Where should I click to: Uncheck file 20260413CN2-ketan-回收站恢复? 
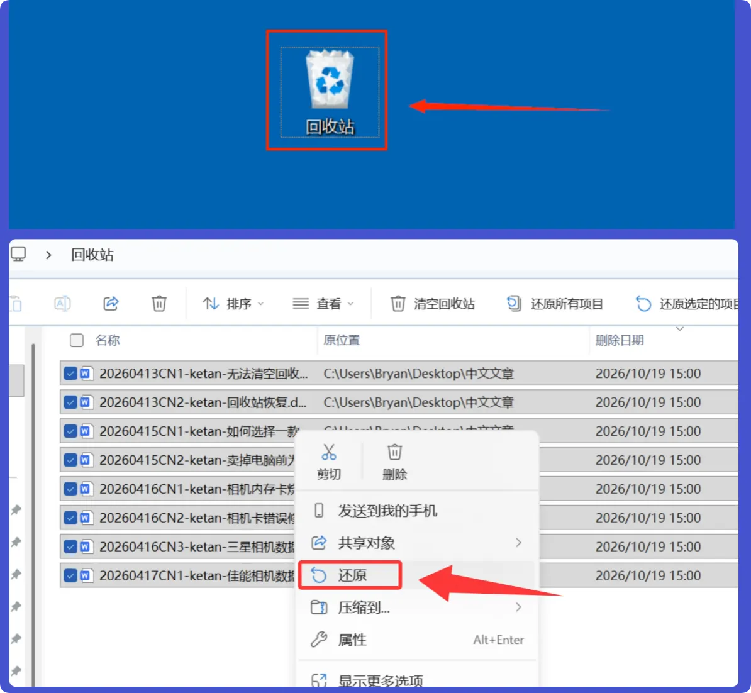point(70,402)
